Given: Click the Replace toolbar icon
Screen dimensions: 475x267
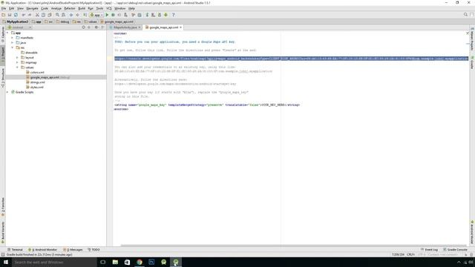Looking at the screenshot, I should [63, 15].
